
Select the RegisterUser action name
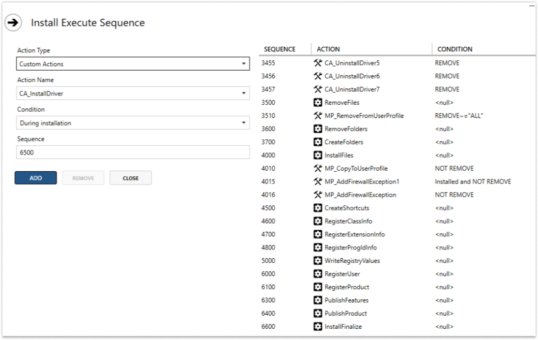[342, 274]
